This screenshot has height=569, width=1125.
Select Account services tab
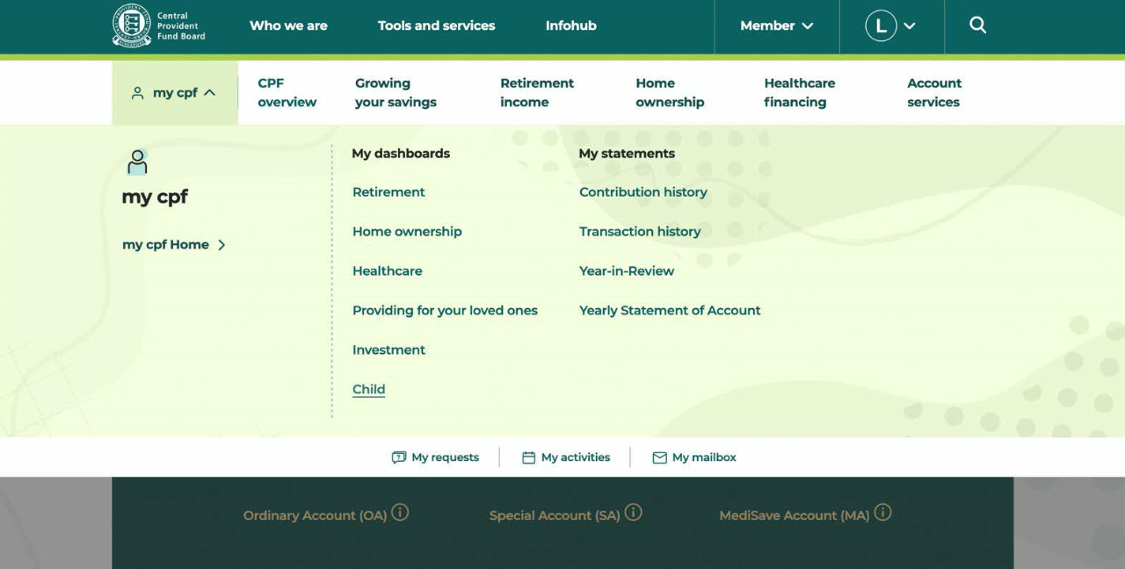point(934,92)
